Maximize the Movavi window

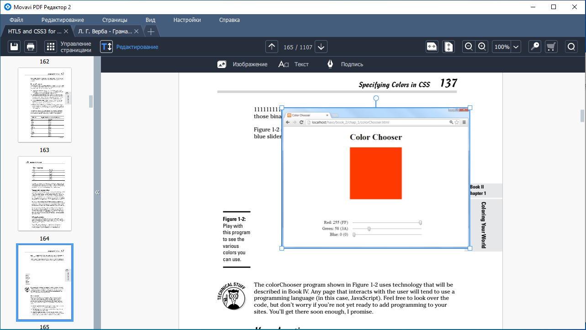pos(554,7)
